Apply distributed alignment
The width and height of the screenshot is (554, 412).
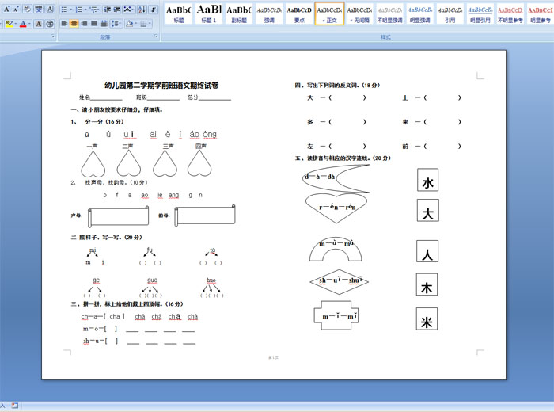coord(104,24)
